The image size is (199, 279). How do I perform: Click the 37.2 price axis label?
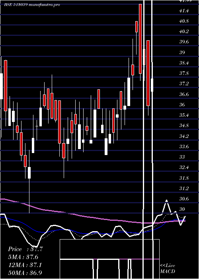(184, 84)
